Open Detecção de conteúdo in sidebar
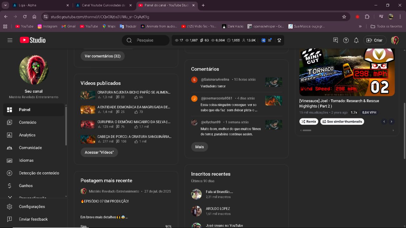The height and width of the screenshot is (228, 406). tap(34, 173)
